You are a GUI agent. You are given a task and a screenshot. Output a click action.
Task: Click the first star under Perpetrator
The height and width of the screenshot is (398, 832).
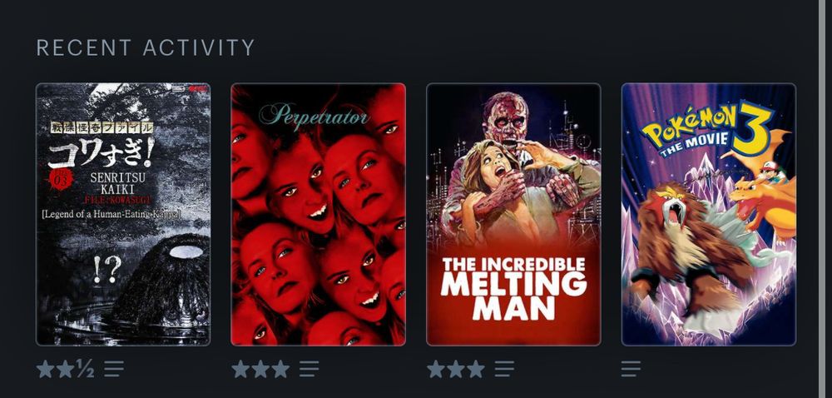tap(241, 369)
